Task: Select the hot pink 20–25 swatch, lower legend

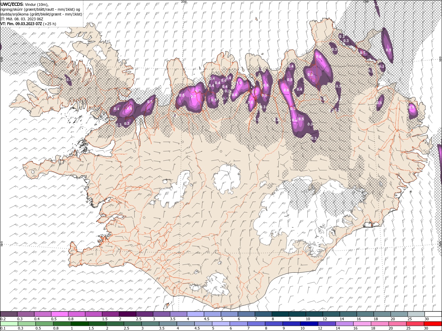Action: [x=397, y=324]
